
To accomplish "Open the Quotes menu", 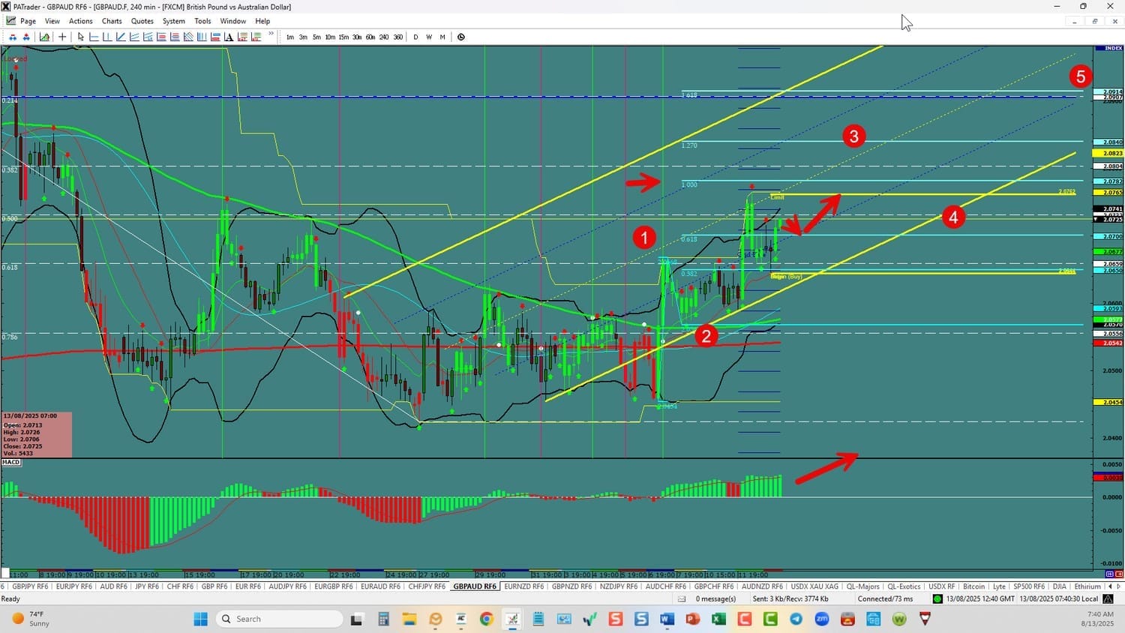I will (x=142, y=21).
